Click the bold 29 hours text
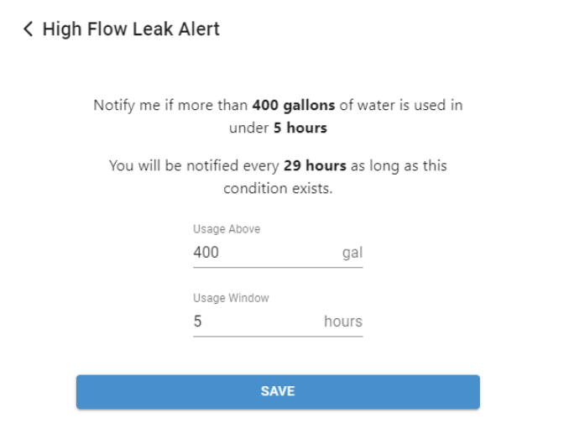 point(314,165)
